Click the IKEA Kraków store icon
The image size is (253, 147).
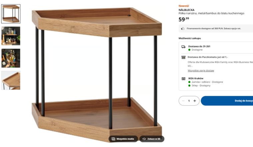[x=183, y=79]
